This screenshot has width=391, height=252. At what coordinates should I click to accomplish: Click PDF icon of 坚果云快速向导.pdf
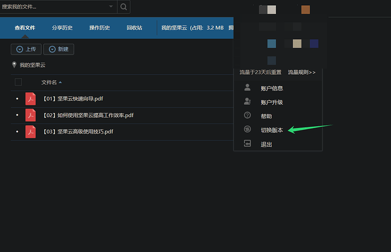[31, 99]
